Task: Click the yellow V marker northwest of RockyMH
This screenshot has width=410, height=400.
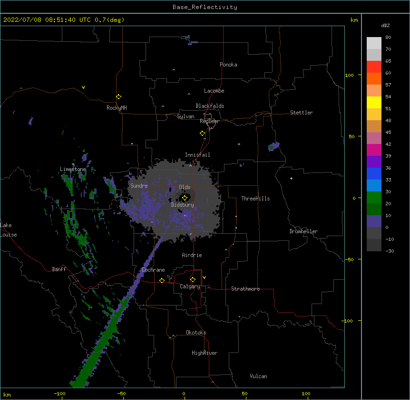Action: [x=83, y=87]
